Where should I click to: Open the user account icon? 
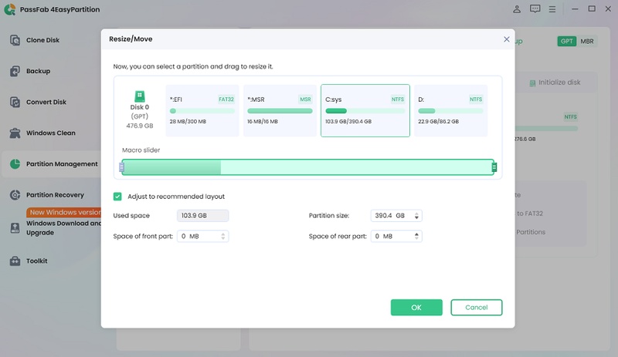[x=517, y=9]
